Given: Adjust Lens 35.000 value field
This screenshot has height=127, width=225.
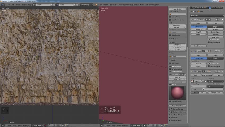Looking at the screenshot, I should pos(178,9).
